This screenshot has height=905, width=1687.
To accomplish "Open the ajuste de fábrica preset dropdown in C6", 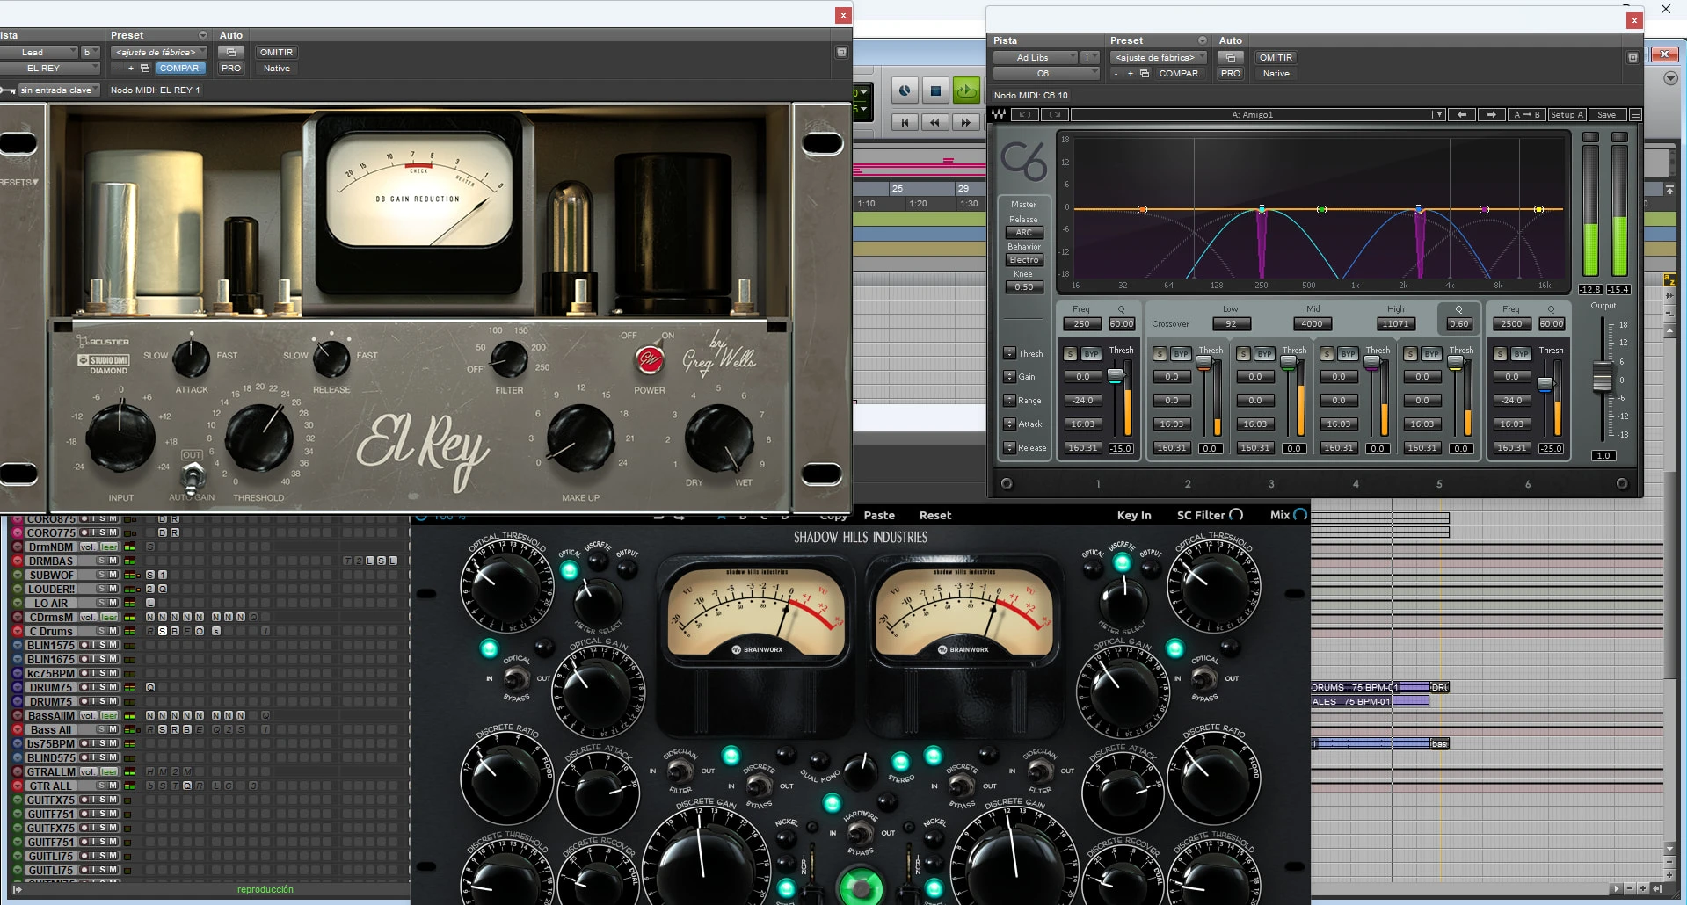I will [1157, 57].
